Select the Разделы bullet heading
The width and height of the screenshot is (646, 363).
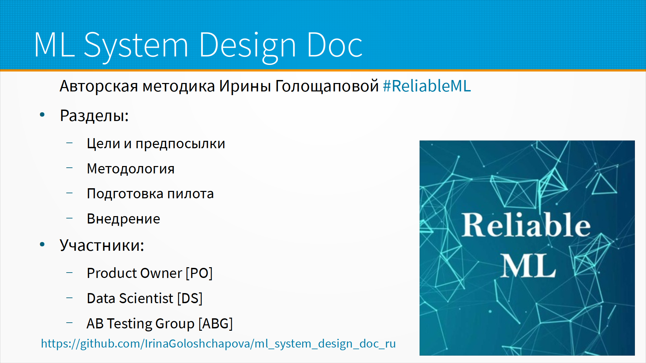coord(94,116)
